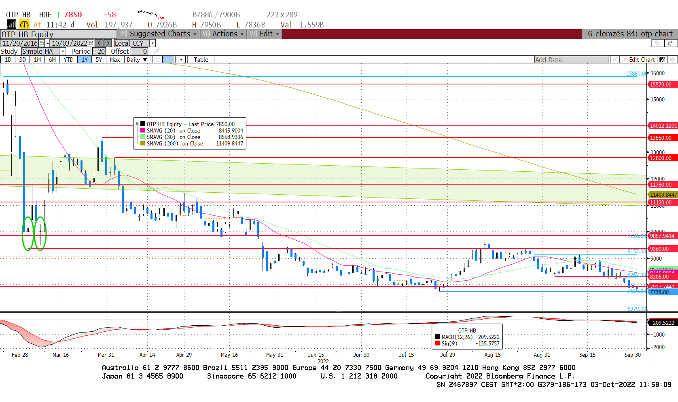
Task: Select the -209.5222 MACD axis label
Action: (663, 323)
